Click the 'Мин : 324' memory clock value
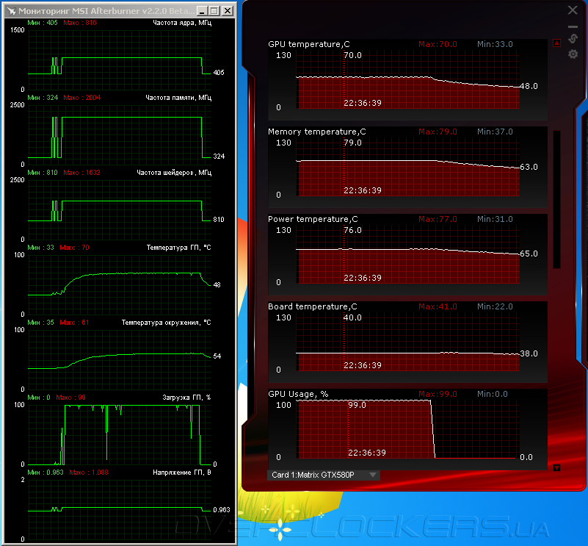Viewport: 588px width, 546px height. coord(43,98)
